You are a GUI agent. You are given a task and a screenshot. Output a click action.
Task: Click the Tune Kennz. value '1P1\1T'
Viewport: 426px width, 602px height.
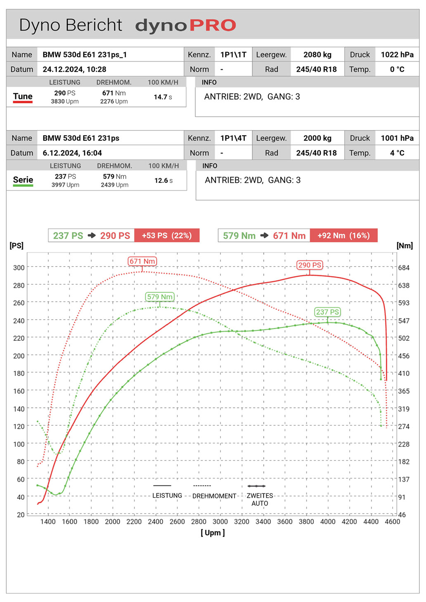[233, 54]
